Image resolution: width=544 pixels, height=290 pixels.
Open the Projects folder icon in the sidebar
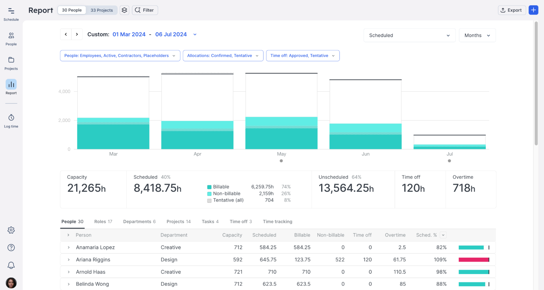tap(11, 60)
